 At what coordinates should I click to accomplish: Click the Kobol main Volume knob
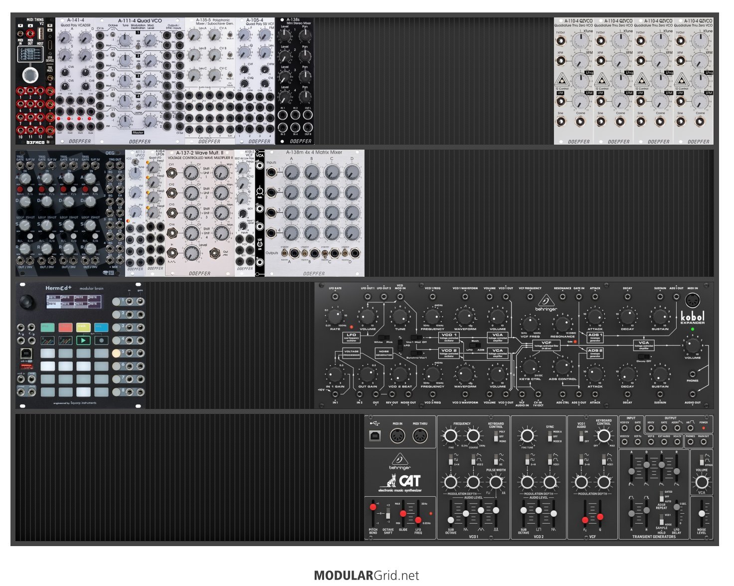click(692, 345)
